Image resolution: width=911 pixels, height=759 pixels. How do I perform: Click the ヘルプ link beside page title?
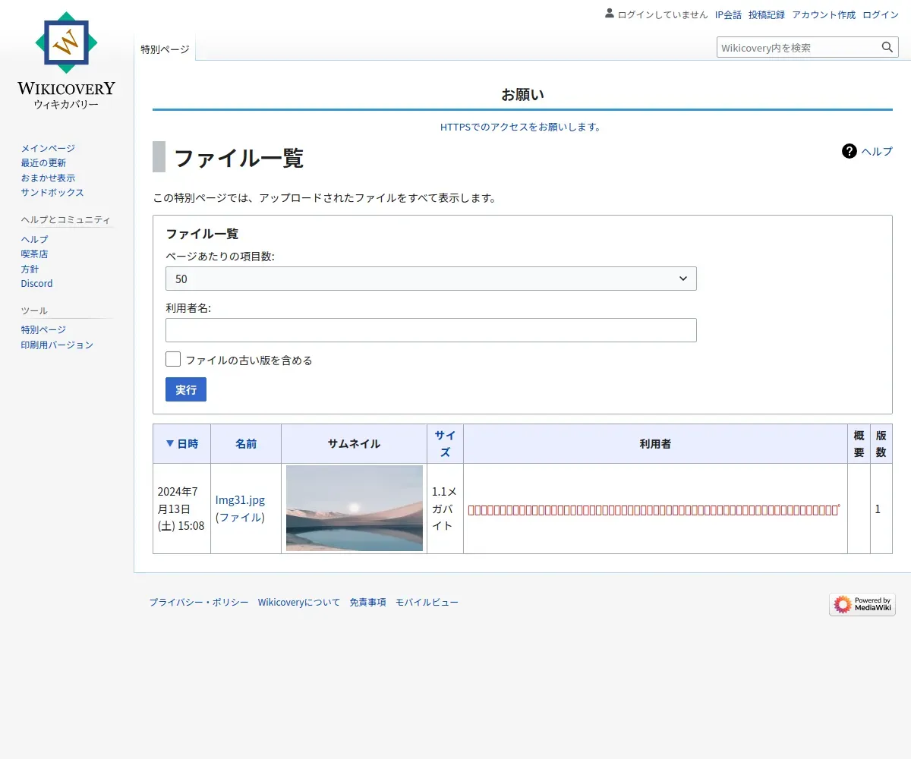[x=877, y=151]
